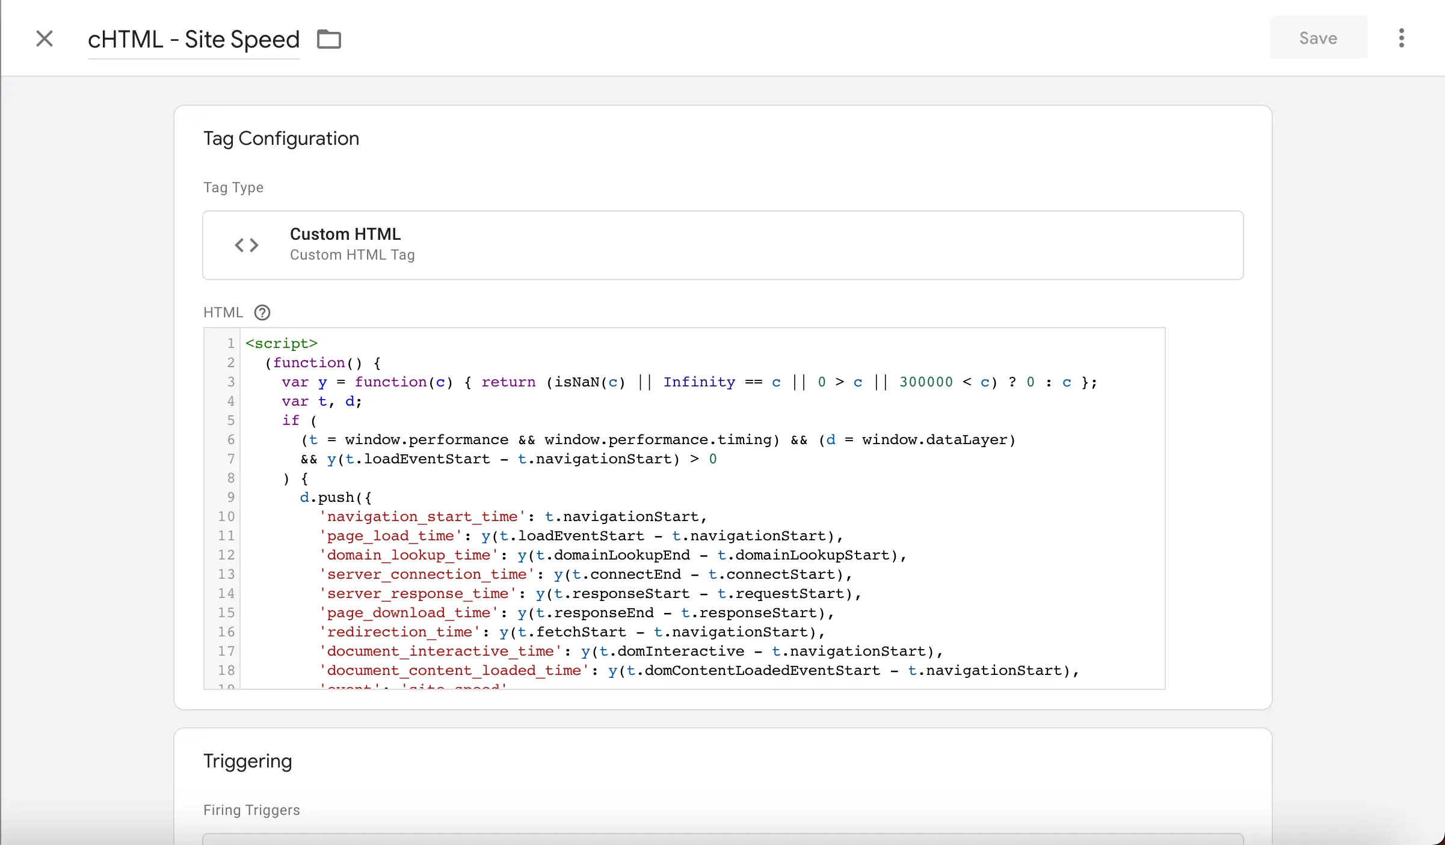Click code line with 'redirection_time'
This screenshot has height=845, width=1445.
[x=572, y=632]
